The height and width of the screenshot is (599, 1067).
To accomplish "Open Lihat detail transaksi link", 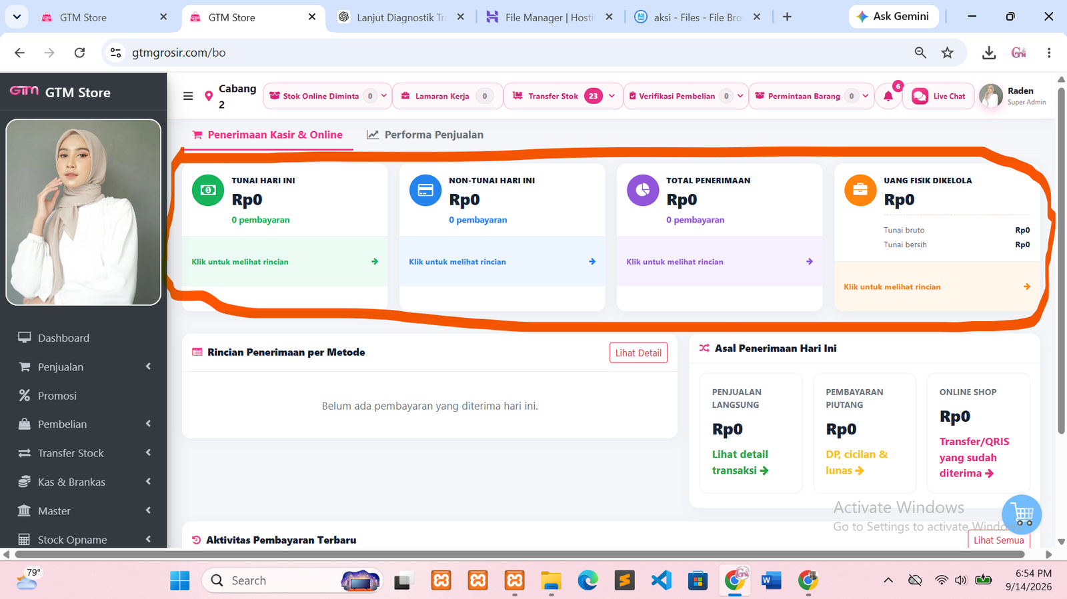I will pyautogui.click(x=740, y=462).
